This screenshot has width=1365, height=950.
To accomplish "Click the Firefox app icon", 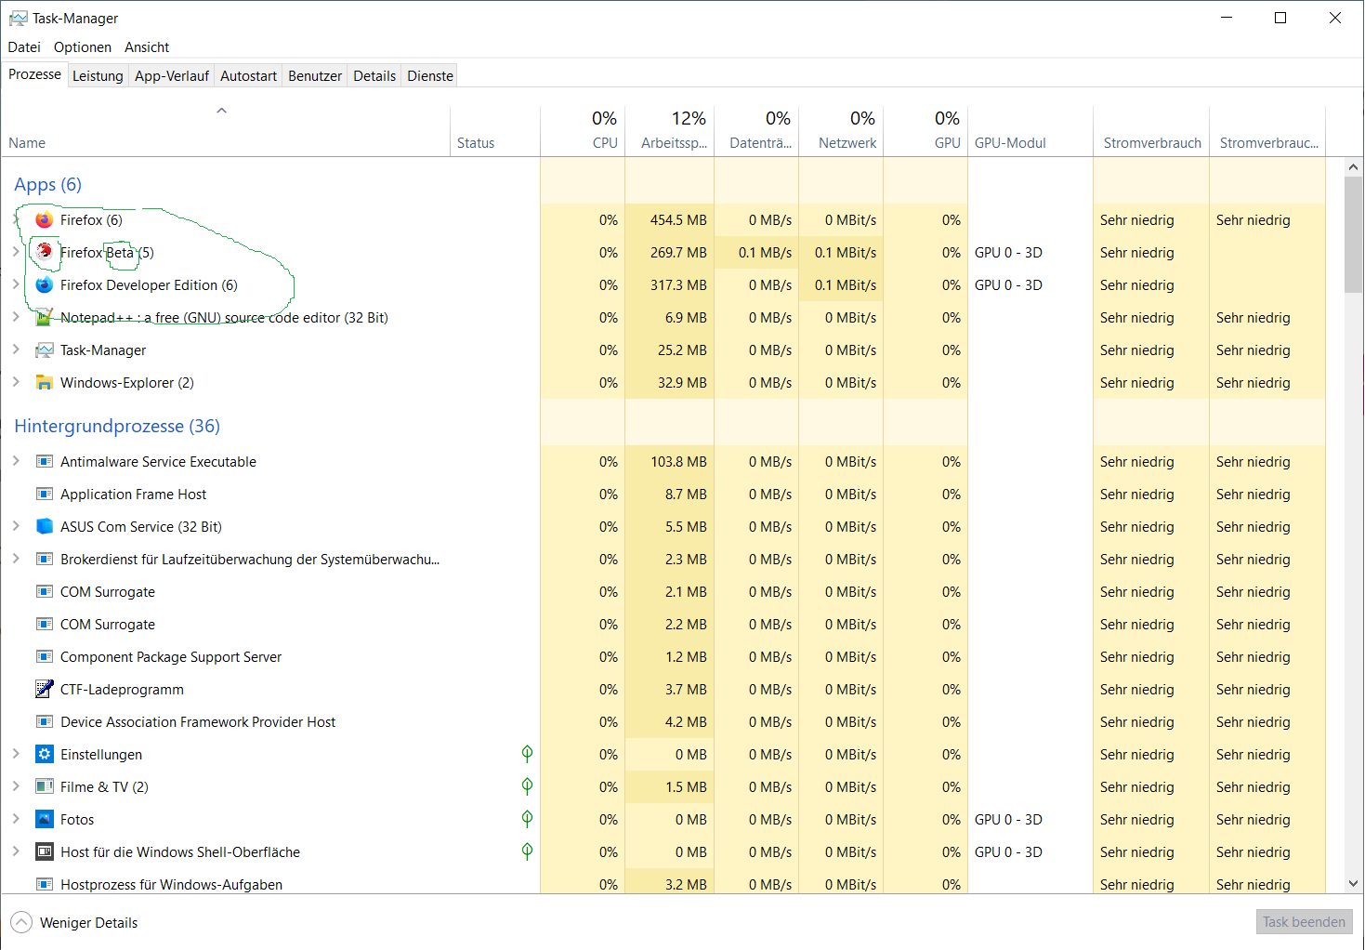I will pyautogui.click(x=44, y=220).
